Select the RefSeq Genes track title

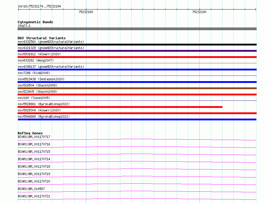(x=30, y=133)
